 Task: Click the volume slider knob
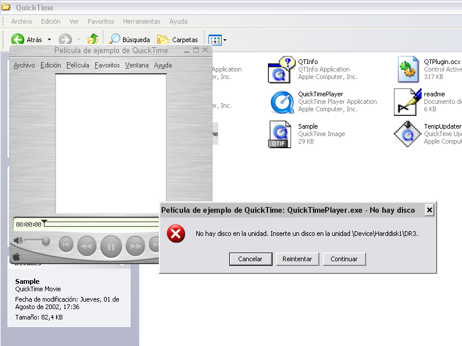(46, 240)
